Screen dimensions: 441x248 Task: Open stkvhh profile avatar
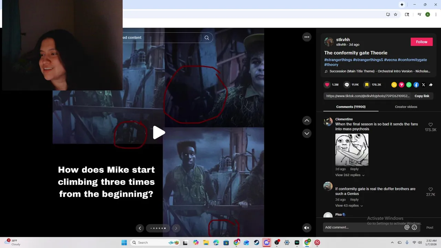tap(329, 42)
